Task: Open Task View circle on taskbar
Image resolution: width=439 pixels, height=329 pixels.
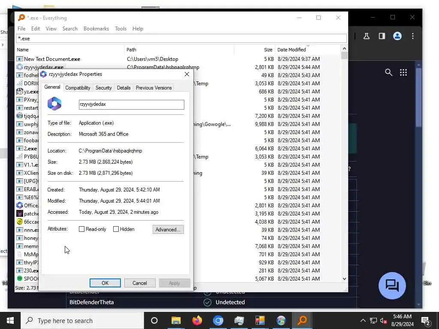Action: pyautogui.click(x=154, y=320)
